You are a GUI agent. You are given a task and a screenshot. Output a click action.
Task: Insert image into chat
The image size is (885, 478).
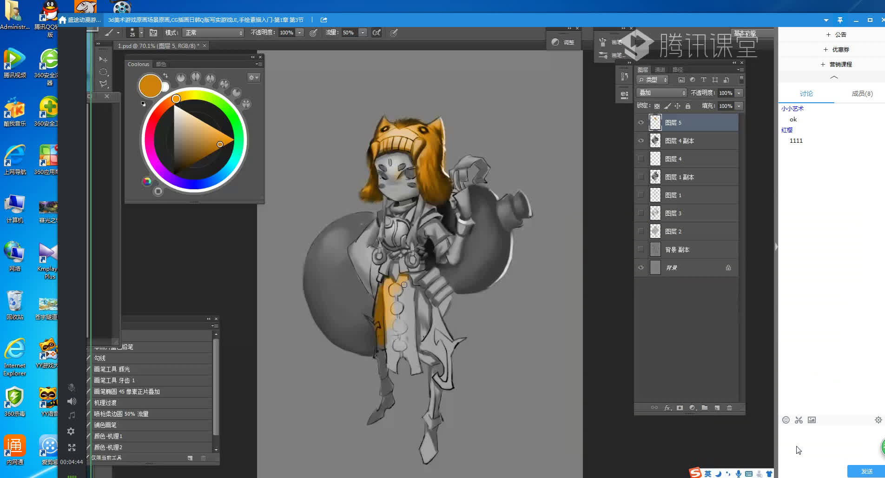[x=812, y=420]
